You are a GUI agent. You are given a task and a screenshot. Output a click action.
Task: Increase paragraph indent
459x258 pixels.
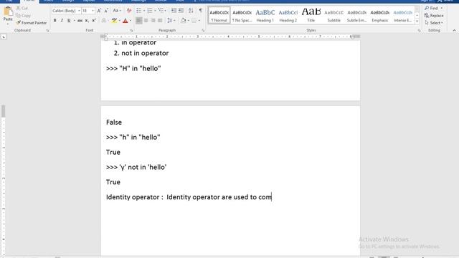tap(181, 11)
